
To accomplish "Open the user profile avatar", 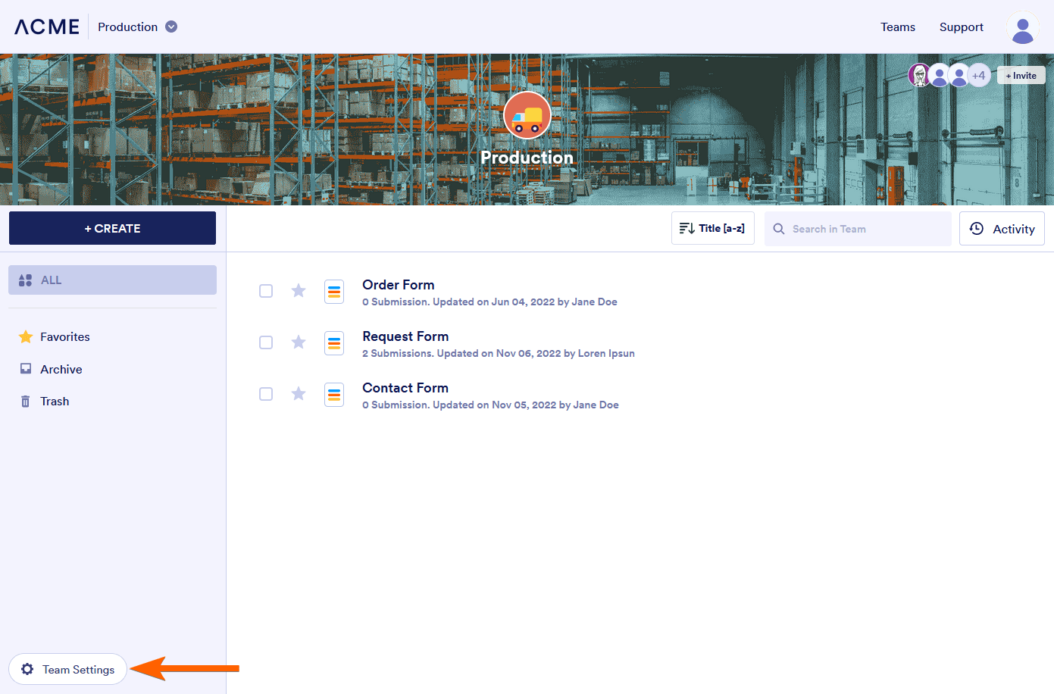I will coord(1022,27).
